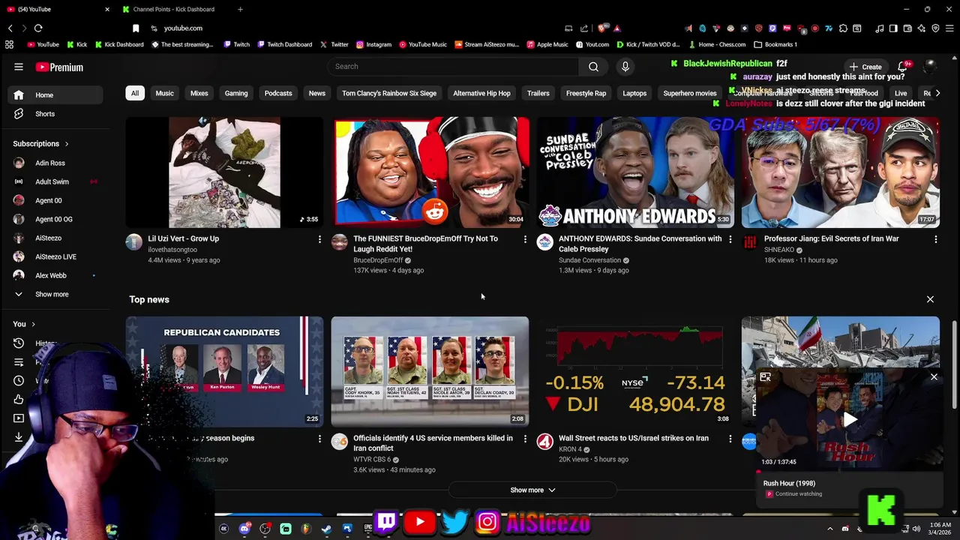Open the browser extensions puzzle icon
This screenshot has width=960, height=540.
tap(844, 28)
